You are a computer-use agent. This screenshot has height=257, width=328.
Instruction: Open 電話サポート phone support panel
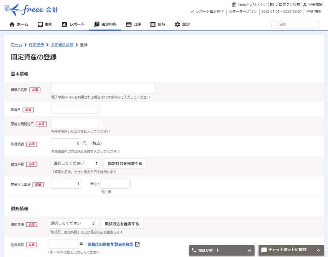coord(221,250)
